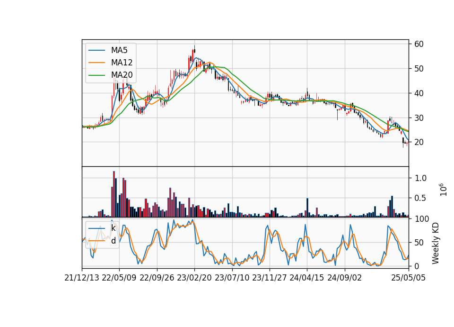Click the green MA20 legend line sample
This screenshot has width=454, height=327.
point(96,75)
